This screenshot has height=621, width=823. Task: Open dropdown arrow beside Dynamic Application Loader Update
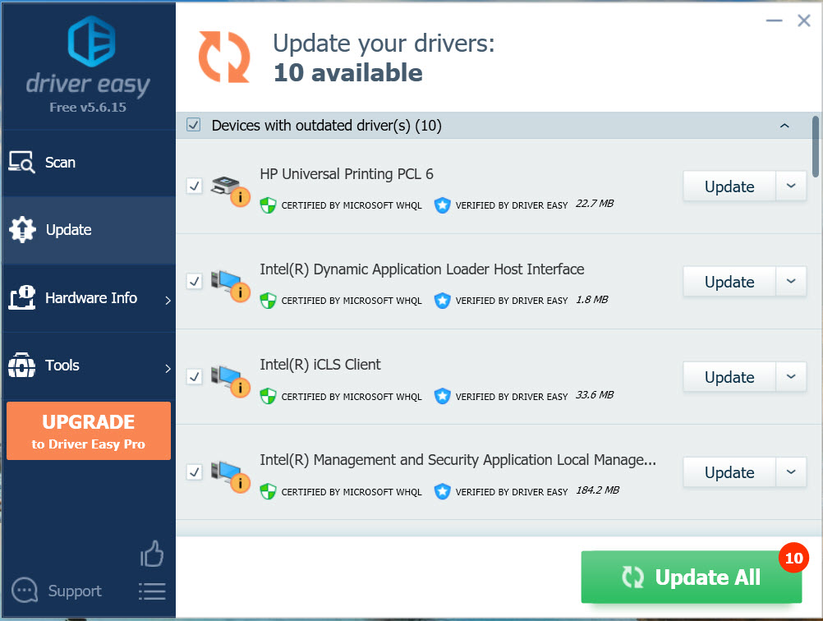tap(791, 282)
